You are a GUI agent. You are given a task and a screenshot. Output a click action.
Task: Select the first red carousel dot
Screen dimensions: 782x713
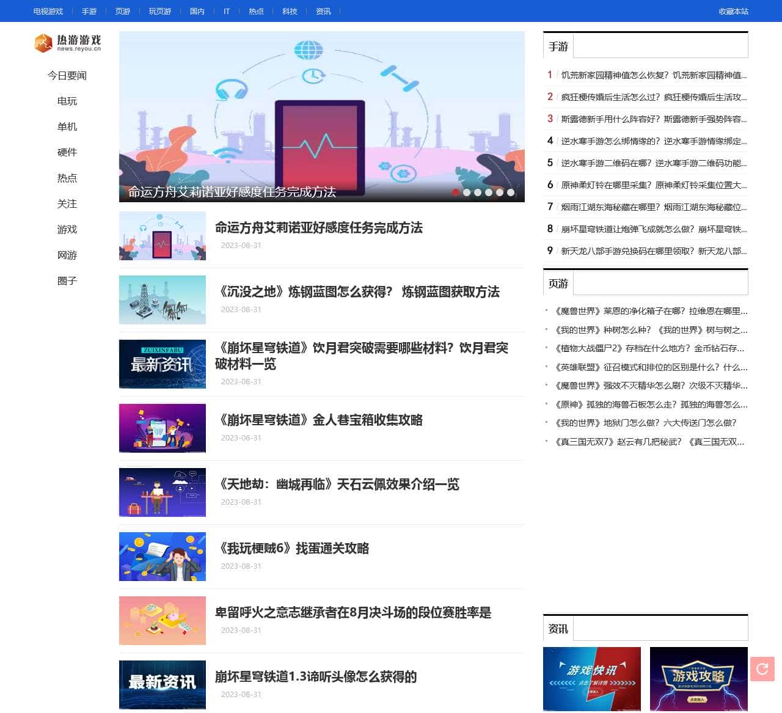tap(456, 192)
